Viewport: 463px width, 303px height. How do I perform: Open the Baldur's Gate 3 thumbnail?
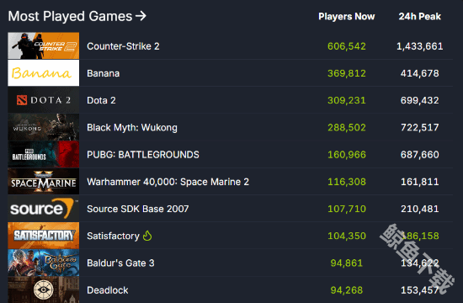(44, 263)
